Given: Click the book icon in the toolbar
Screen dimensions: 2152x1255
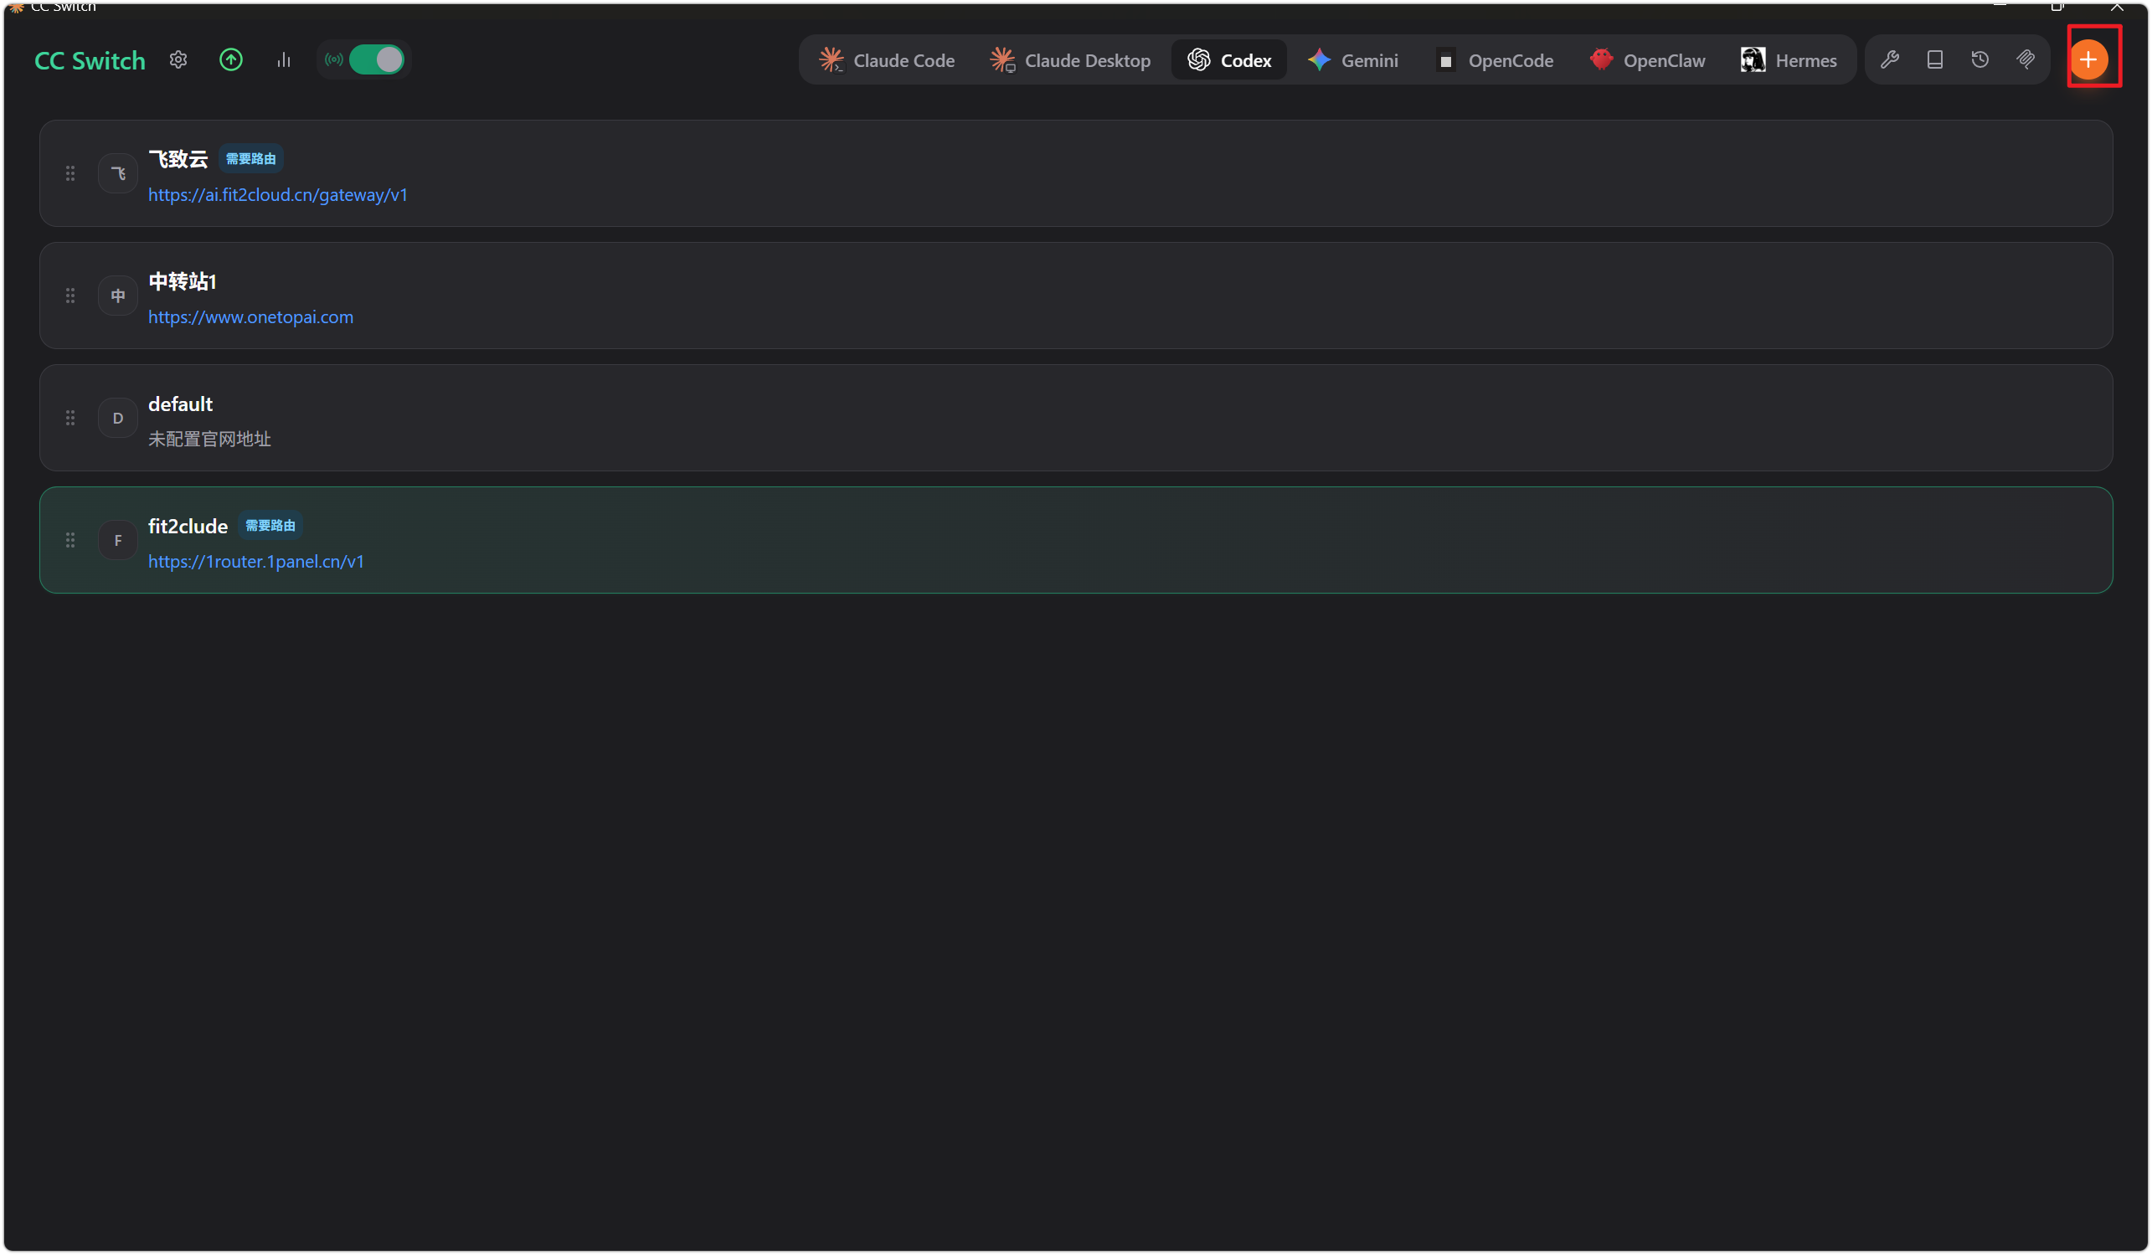Looking at the screenshot, I should tap(1934, 59).
